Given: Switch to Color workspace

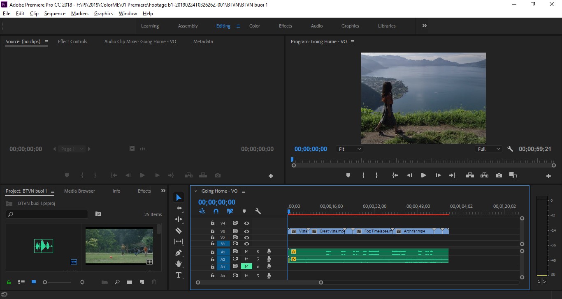Looking at the screenshot, I should point(255,26).
